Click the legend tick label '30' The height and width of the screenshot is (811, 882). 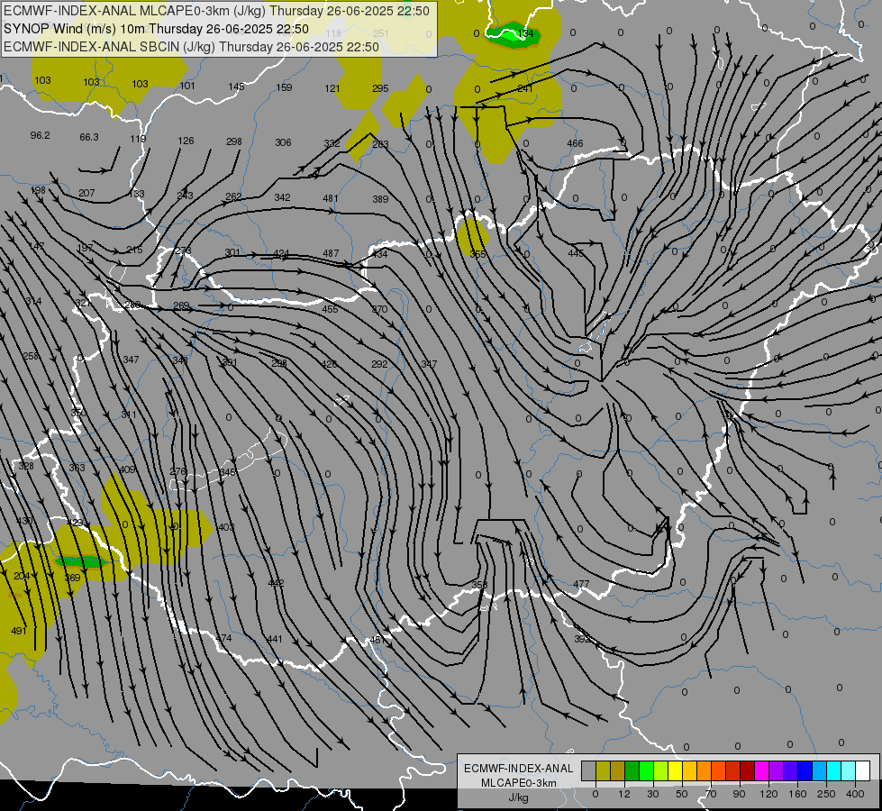coord(653,794)
